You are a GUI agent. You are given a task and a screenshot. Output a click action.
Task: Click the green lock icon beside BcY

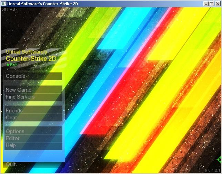pos(8,65)
